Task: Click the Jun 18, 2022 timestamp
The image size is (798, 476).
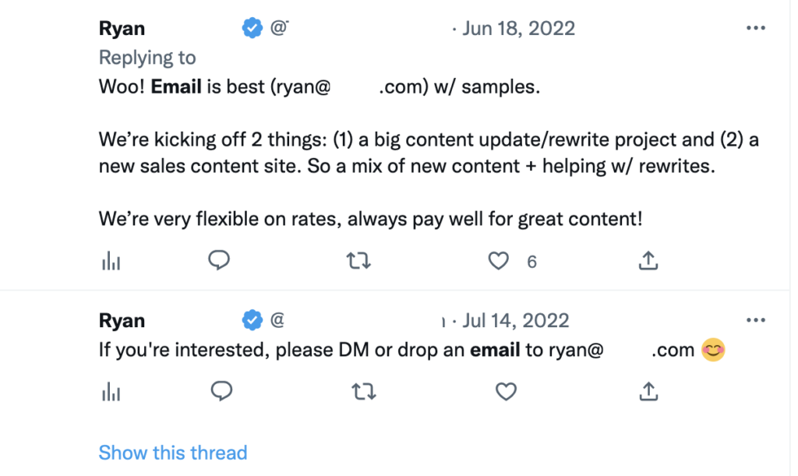Action: coord(518,29)
